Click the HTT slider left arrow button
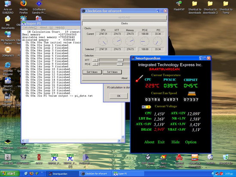 click(95, 60)
